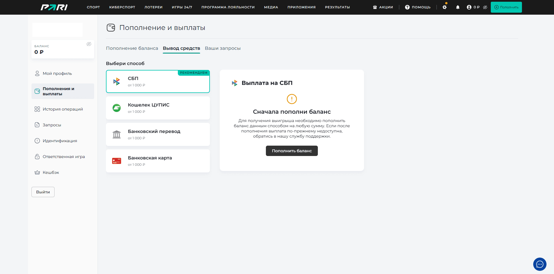The image size is (554, 274).
Task: Click the bank building icon
Action: (117, 134)
